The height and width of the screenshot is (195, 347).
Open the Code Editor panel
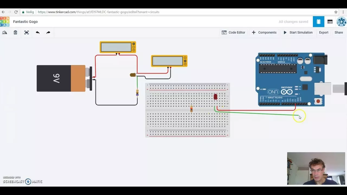coord(233,32)
